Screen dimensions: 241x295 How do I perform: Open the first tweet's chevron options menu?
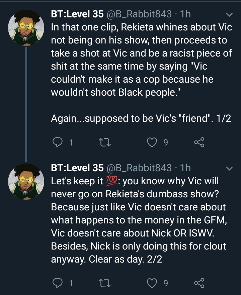point(229,14)
